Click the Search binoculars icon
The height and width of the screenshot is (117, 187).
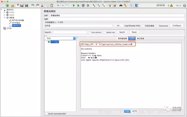121,6
